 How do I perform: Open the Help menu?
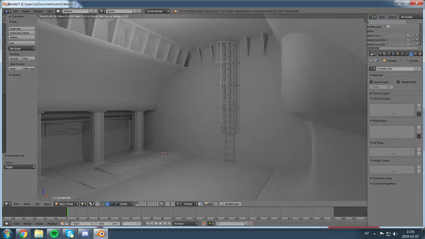click(50, 11)
